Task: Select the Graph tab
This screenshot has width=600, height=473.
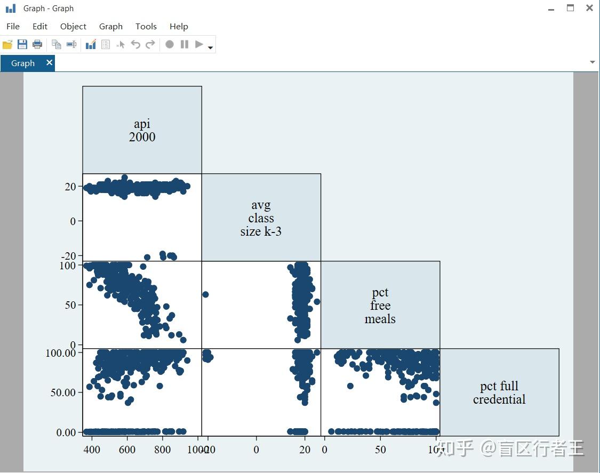Action: click(22, 63)
